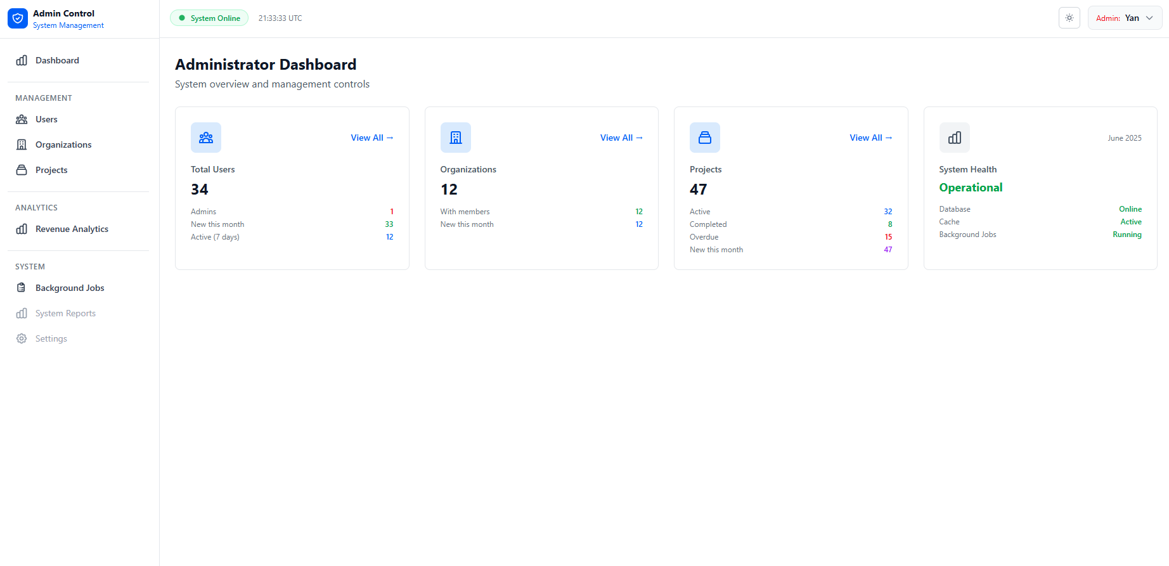1169x566 pixels.
Task: Click the System Reports chart icon
Action: (22, 313)
